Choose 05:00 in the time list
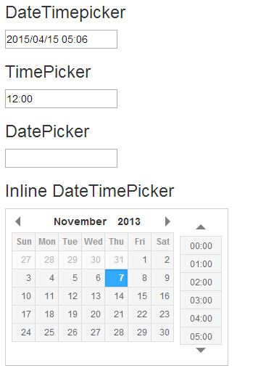 tap(201, 336)
